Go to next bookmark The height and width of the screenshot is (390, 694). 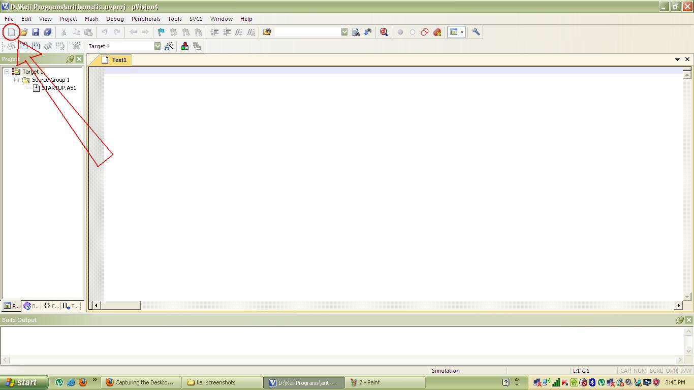[x=186, y=32]
